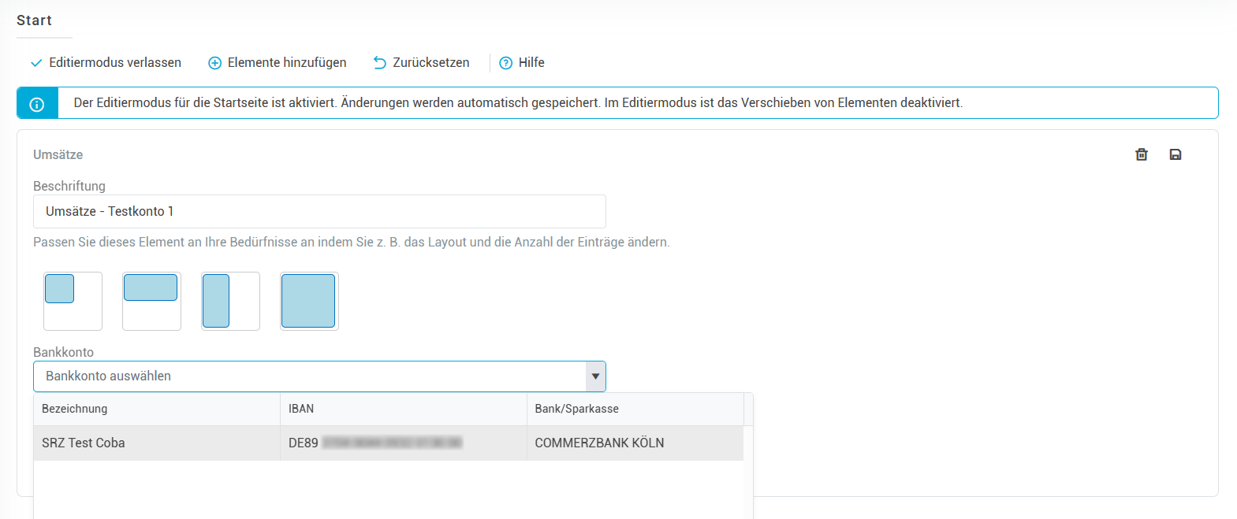Click the checkmark icon for Editiermodus verlassen
Viewport: 1237px width, 519px height.
(36, 63)
